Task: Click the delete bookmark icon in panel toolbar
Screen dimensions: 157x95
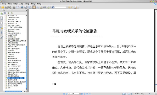Action: click(x=5, y=13)
